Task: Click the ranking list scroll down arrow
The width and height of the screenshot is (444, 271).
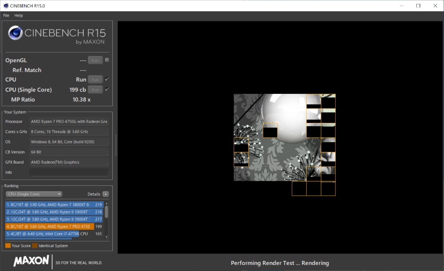Action: (x=107, y=236)
